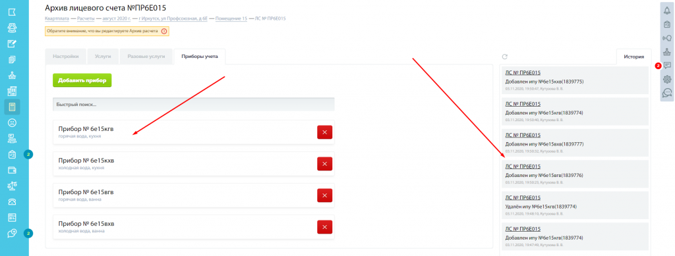Click history text Удалён ипу №6е15кгв(1839774)
675x256 pixels.
[541, 206]
